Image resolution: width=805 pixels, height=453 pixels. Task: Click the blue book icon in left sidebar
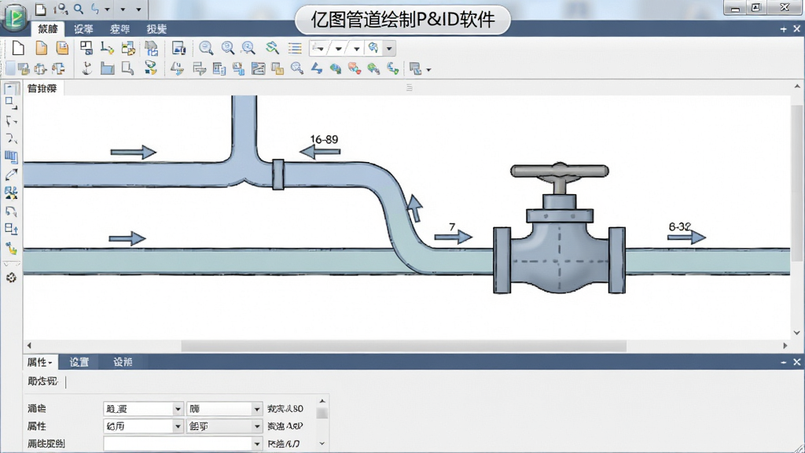point(11,157)
